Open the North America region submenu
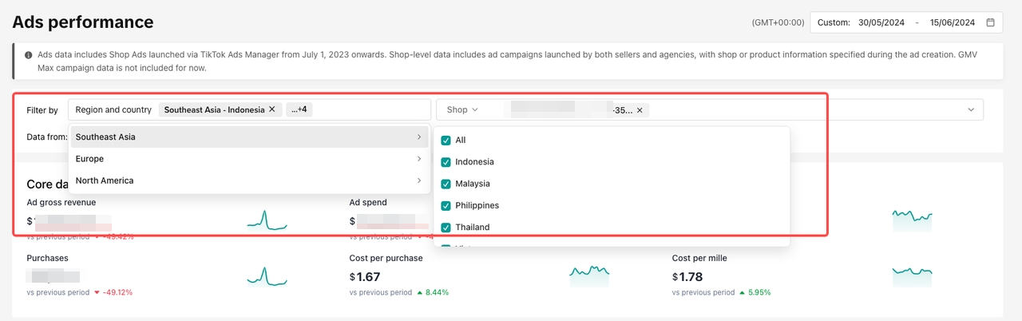Viewport: 1022px width, 321px height. 248,180
